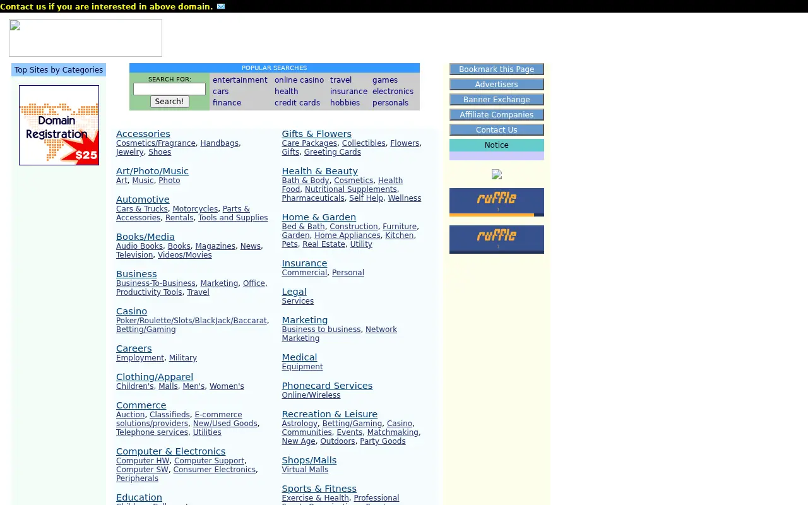This screenshot has width=808, height=505.
Task: Click the Notice label in sidebar
Action: 497,145
